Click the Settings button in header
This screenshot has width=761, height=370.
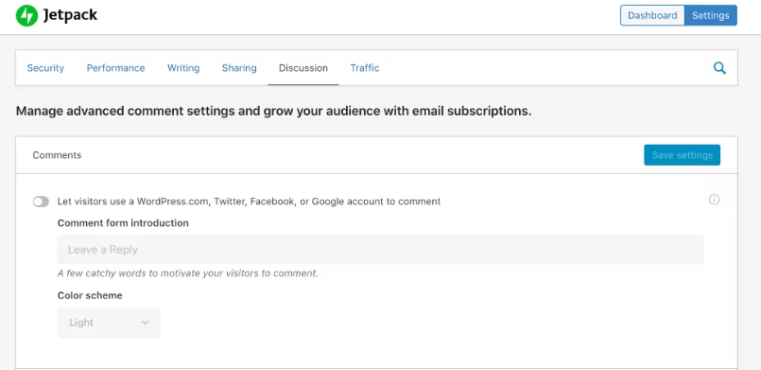[x=711, y=15]
